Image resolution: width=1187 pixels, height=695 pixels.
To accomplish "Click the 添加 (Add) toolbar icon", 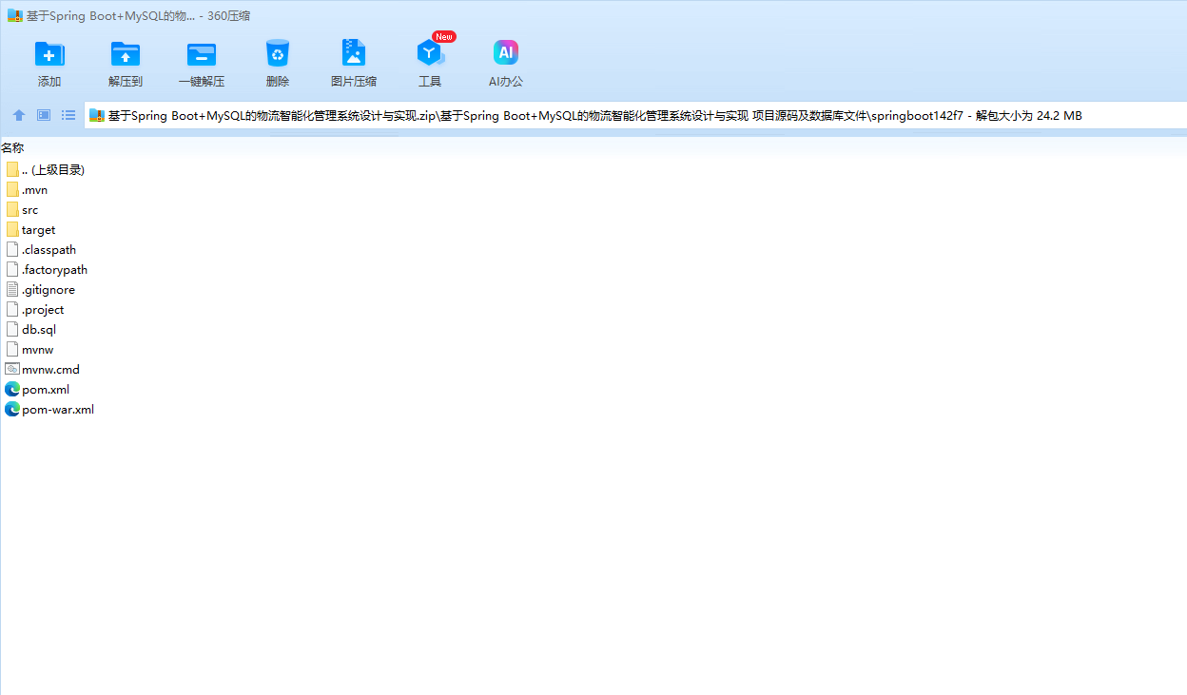I will coord(49,54).
